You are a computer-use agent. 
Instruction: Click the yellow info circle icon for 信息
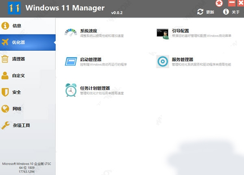(x=5, y=26)
